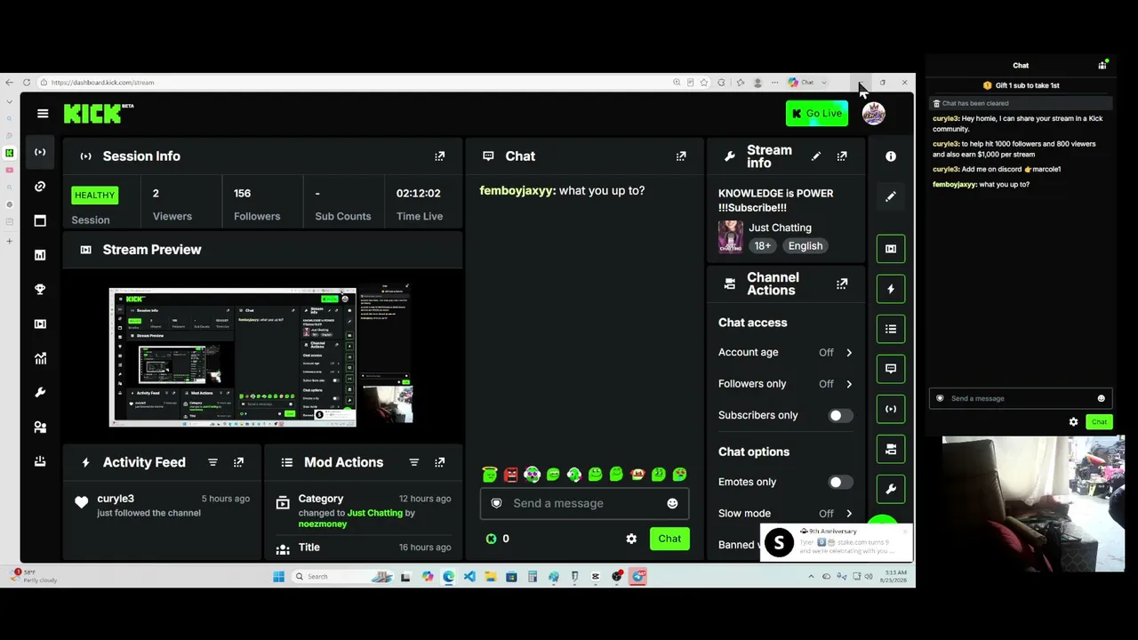The height and width of the screenshot is (640, 1138).
Task: Add page to favorites with star icon
Action: pos(704,83)
